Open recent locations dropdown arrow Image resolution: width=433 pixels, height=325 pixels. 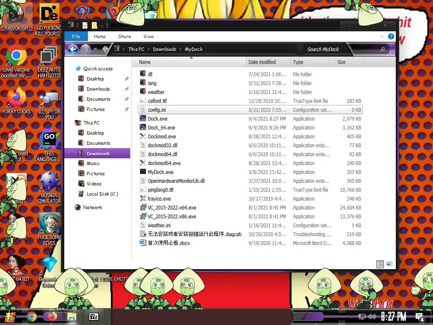coord(96,49)
